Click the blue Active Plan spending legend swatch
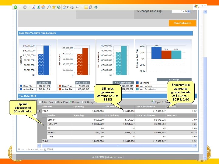Viewport: 219px width, 164px height. click(x=21, y=89)
